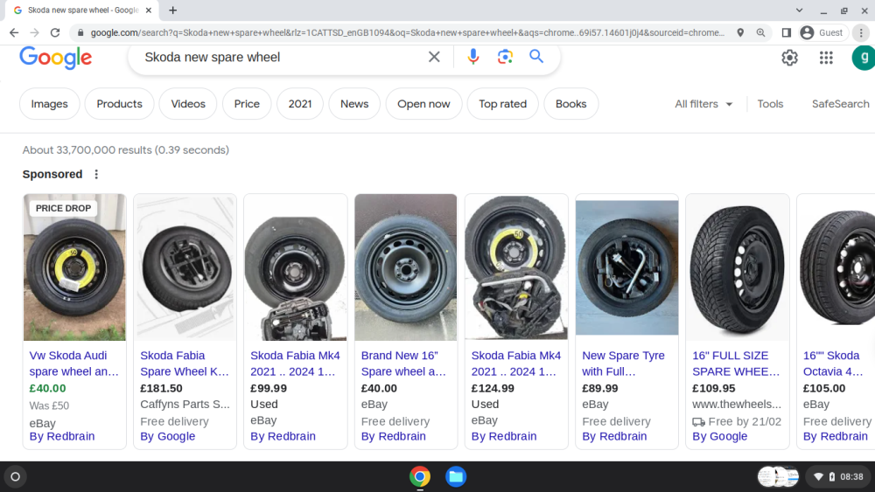Click By Google under thewheels listing

(720, 436)
